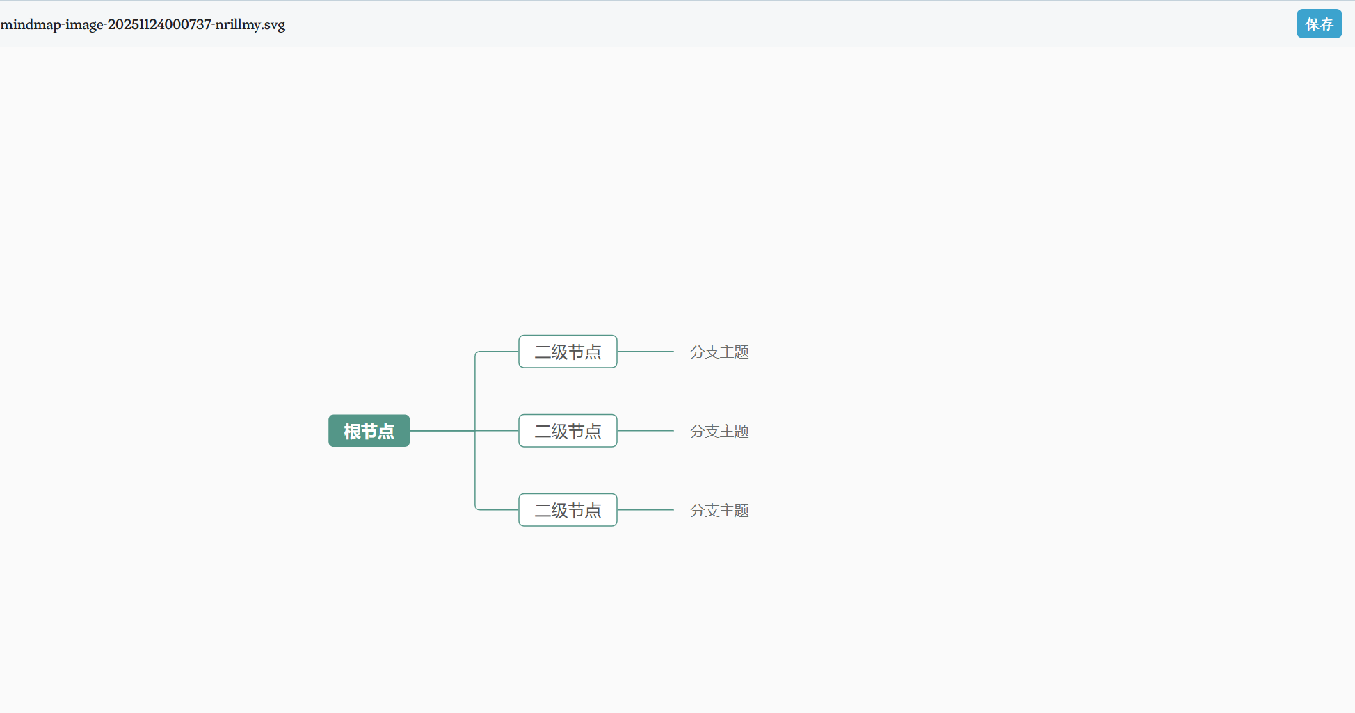Click the line entering the bottom 二级节点
This screenshot has height=713, width=1355.
tap(498, 510)
